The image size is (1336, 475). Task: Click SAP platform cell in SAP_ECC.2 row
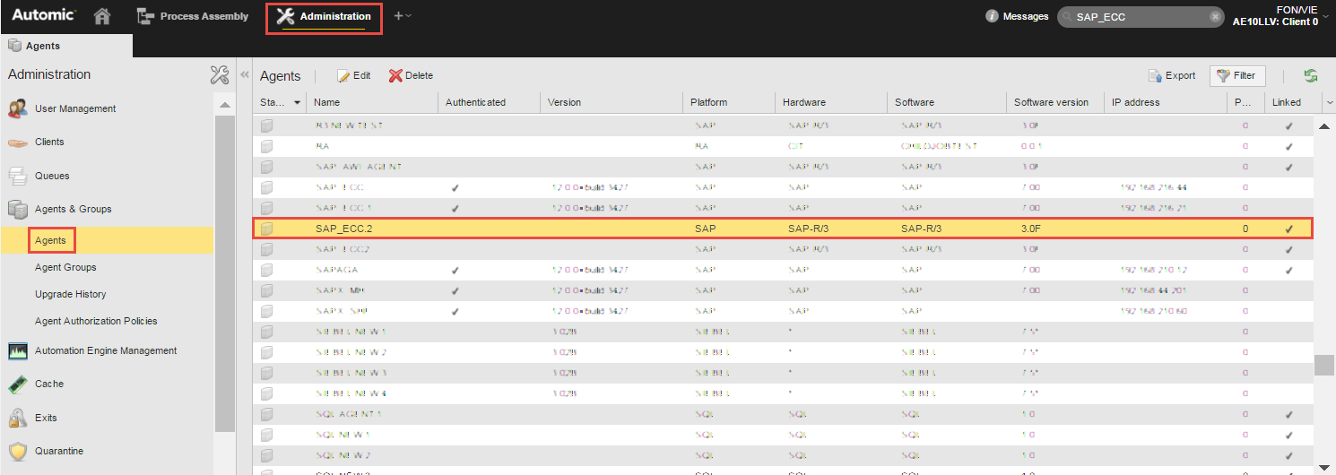(706, 229)
